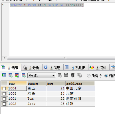115x114 pixels.
Task: Select the cell containing 1002
Action: (x=17, y=104)
